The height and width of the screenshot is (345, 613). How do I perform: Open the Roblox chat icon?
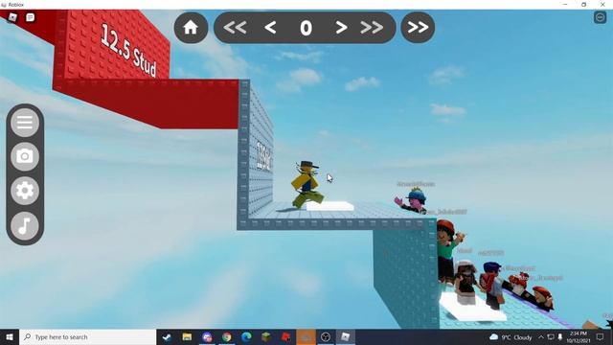[30, 17]
